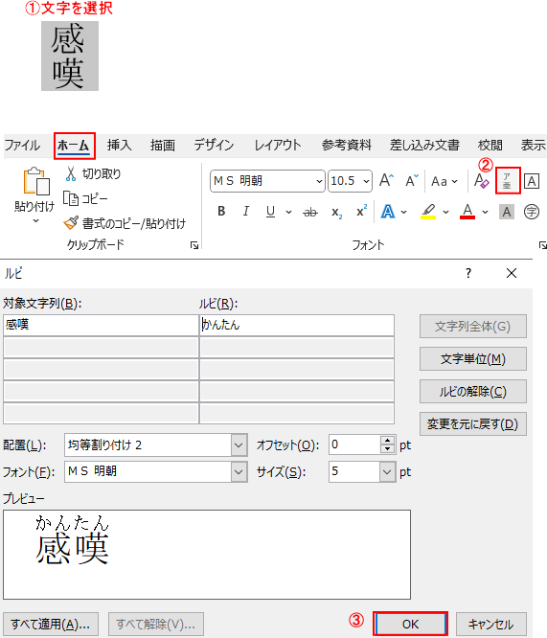This screenshot has height=638, width=547.
Task: Toggle Underline formatting
Action: click(271, 211)
